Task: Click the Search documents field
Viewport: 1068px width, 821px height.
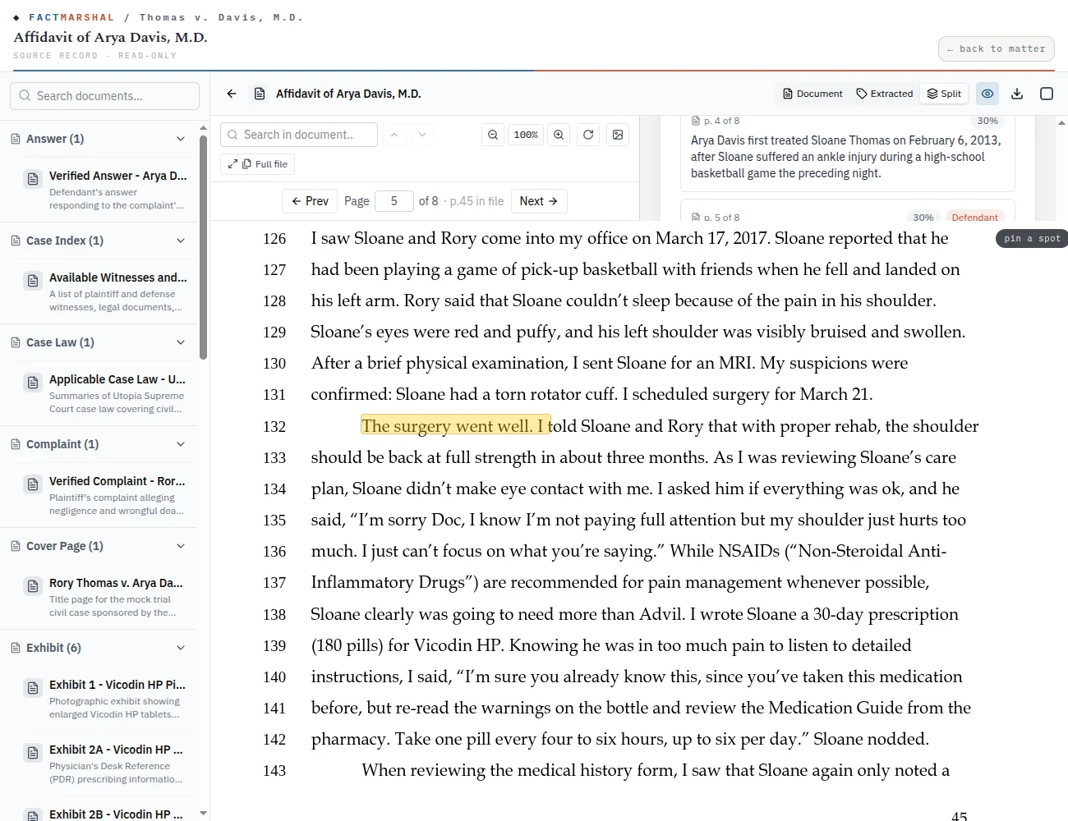Action: (105, 96)
